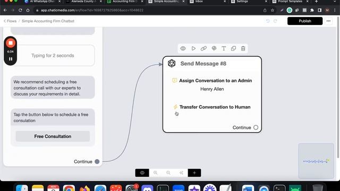Image resolution: width=340 pixels, height=191 pixels.
Task: Stop the screen recording
Action: click(x=11, y=43)
